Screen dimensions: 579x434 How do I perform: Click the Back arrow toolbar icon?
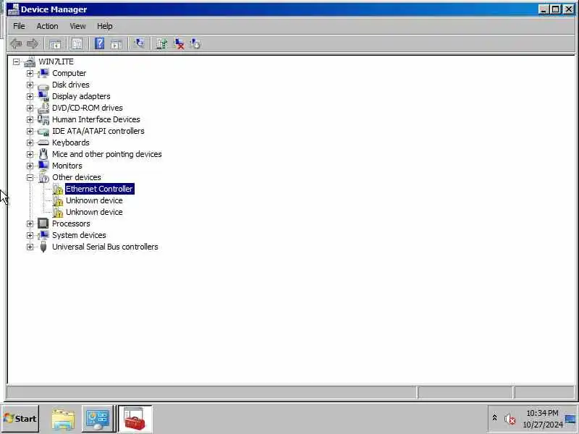tap(16, 44)
